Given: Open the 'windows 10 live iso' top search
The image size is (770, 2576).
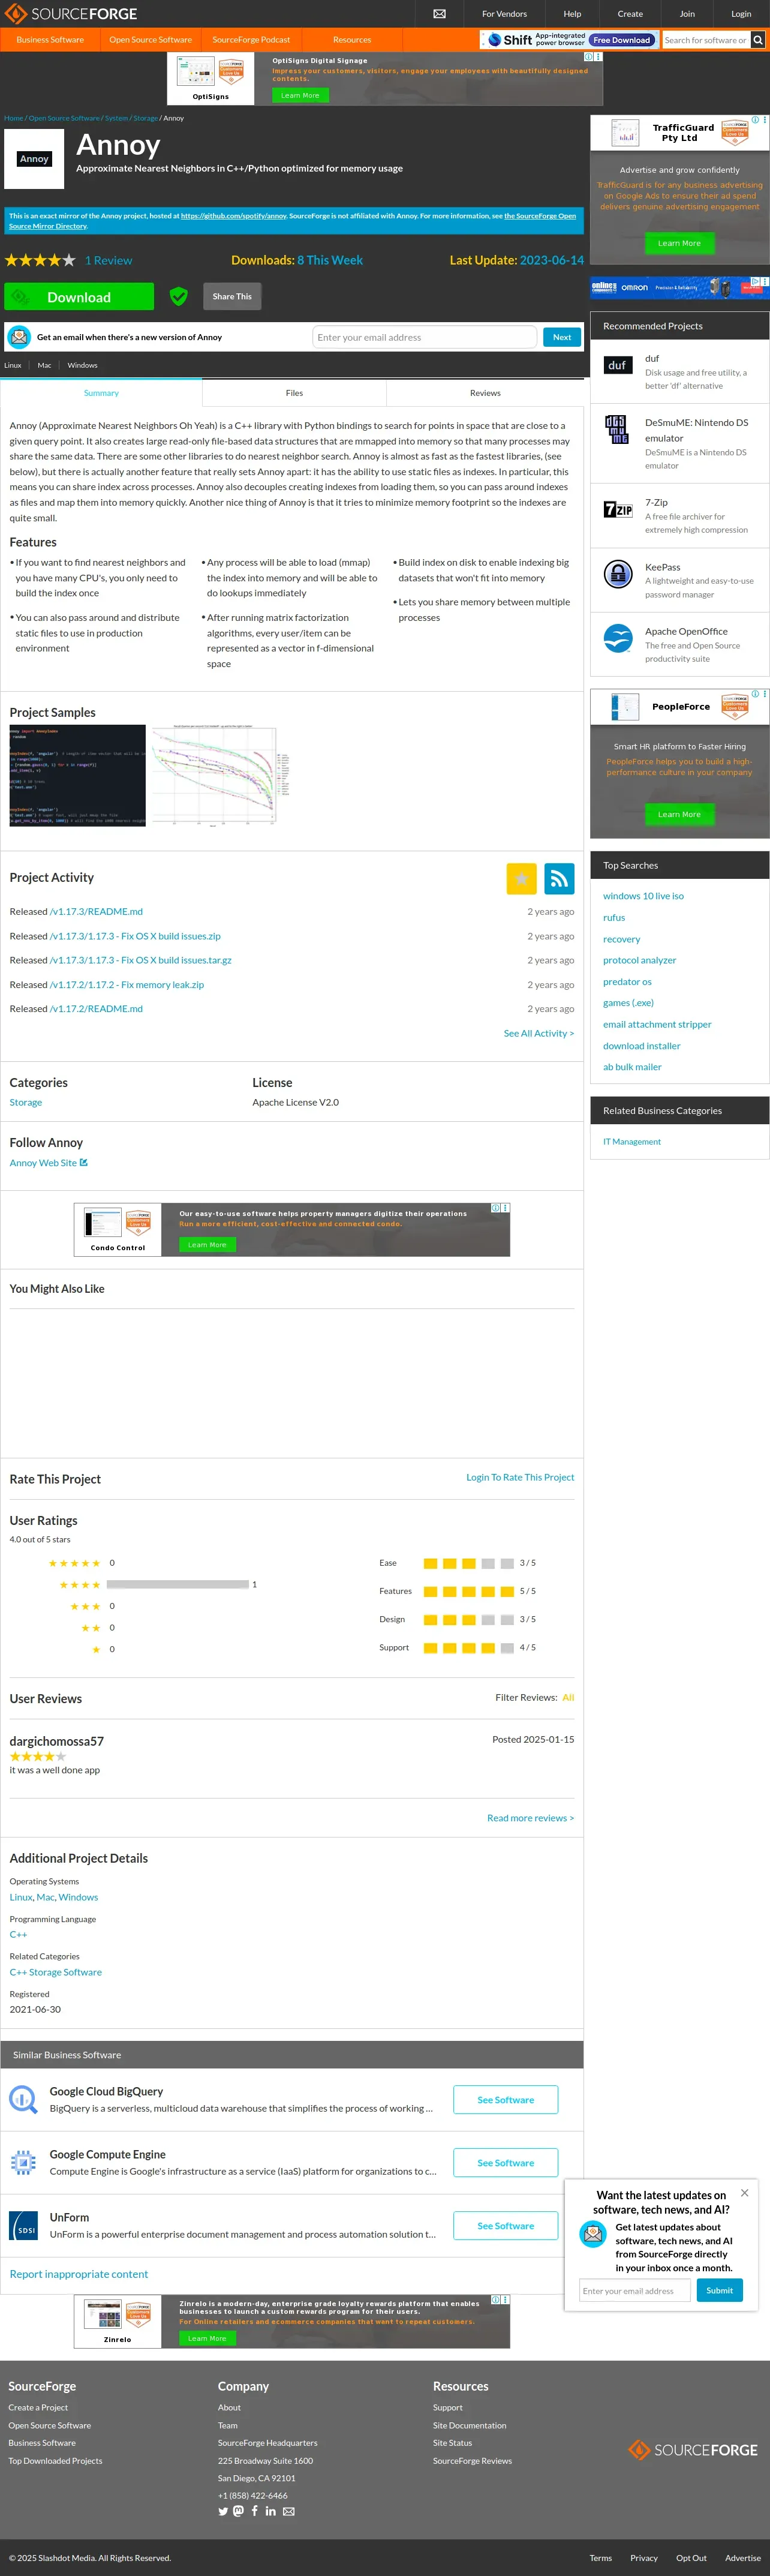Looking at the screenshot, I should (643, 896).
